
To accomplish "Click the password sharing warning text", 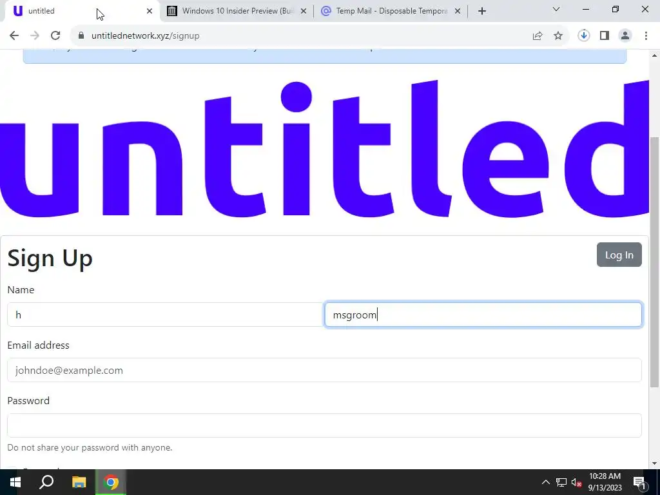I will 90,447.
